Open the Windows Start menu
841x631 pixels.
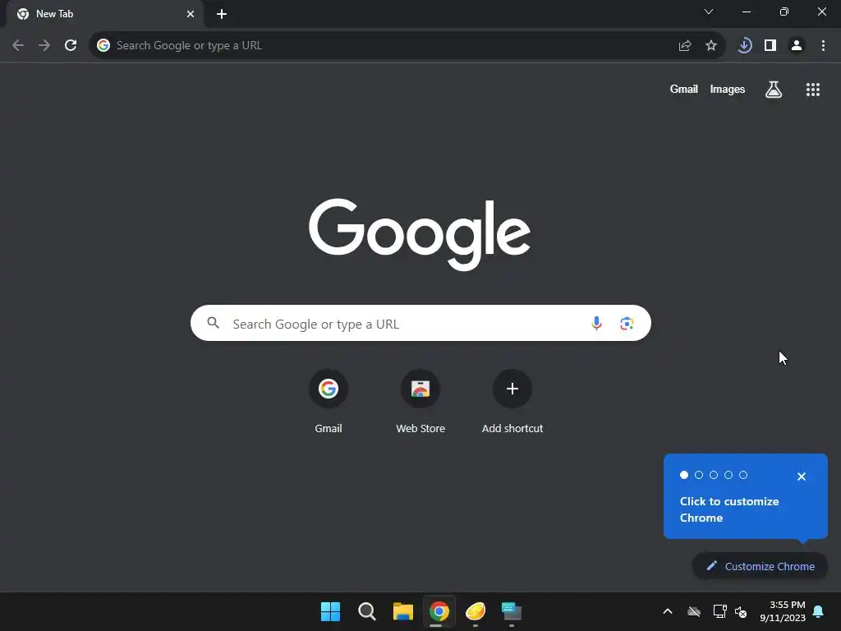(x=330, y=611)
